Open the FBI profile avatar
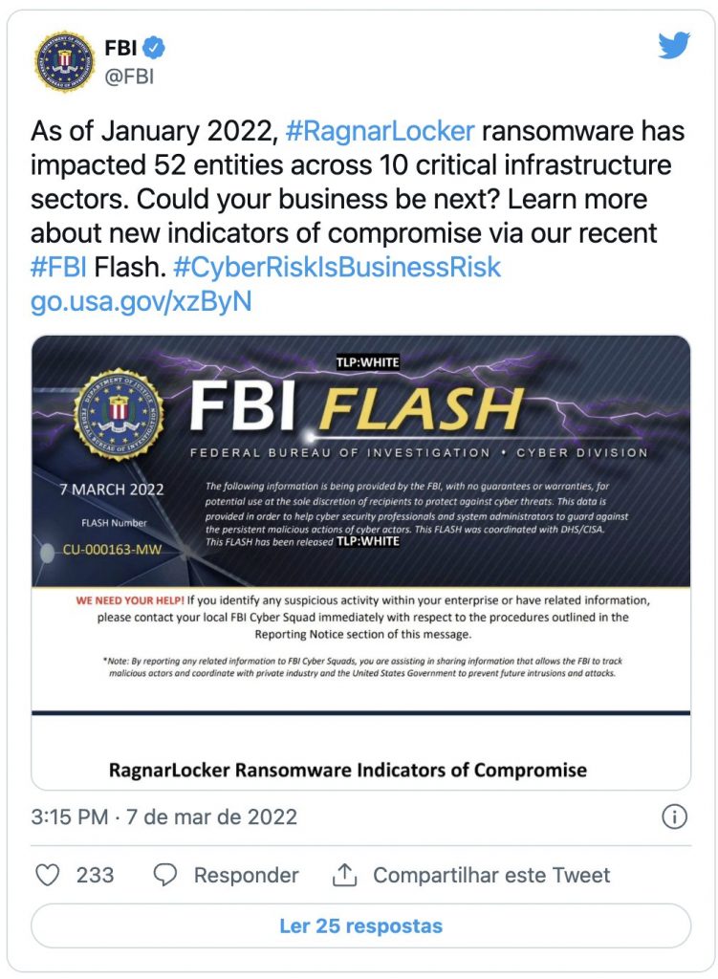The height and width of the screenshot is (979, 718). tap(64, 62)
